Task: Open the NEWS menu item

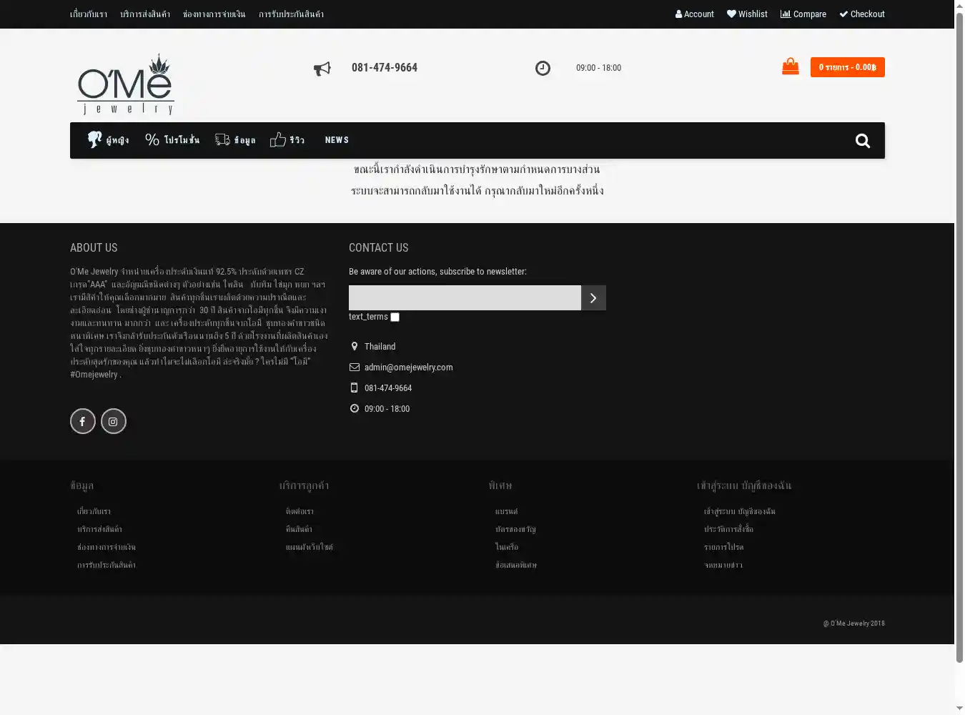Action: tap(337, 140)
